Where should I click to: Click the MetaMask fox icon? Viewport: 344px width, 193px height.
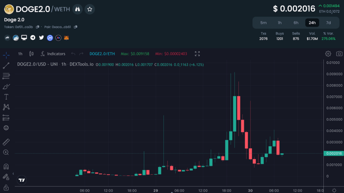(66, 38)
